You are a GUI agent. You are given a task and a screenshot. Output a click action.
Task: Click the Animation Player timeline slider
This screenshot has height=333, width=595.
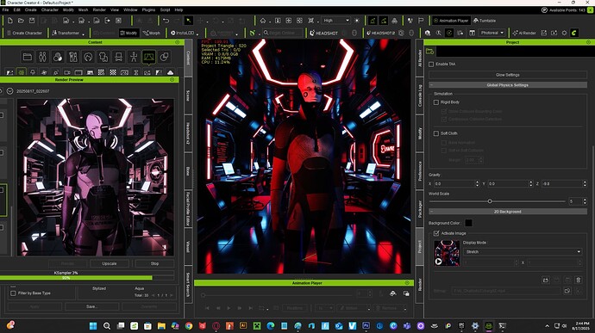click(278, 295)
